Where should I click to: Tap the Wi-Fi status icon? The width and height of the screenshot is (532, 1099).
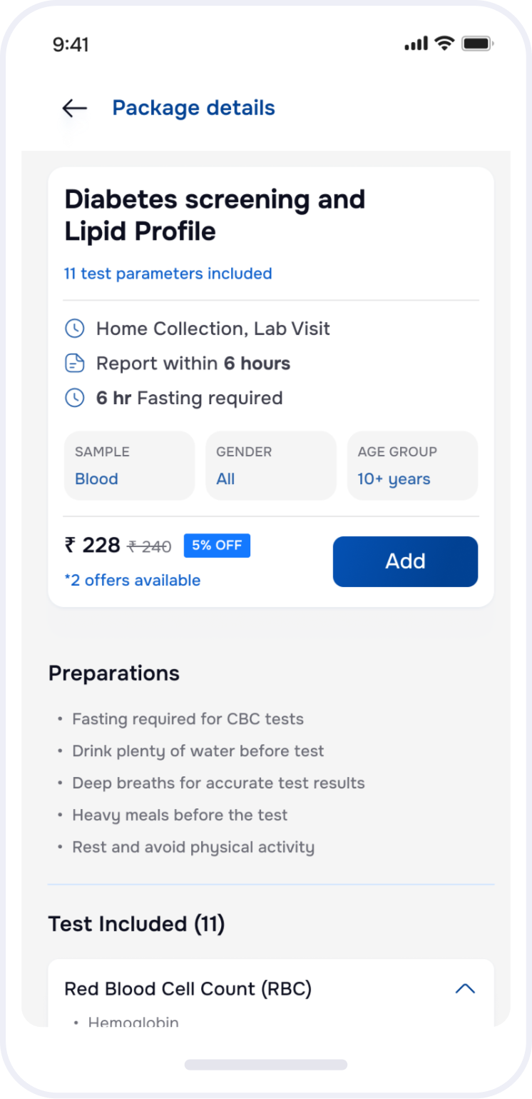[445, 44]
